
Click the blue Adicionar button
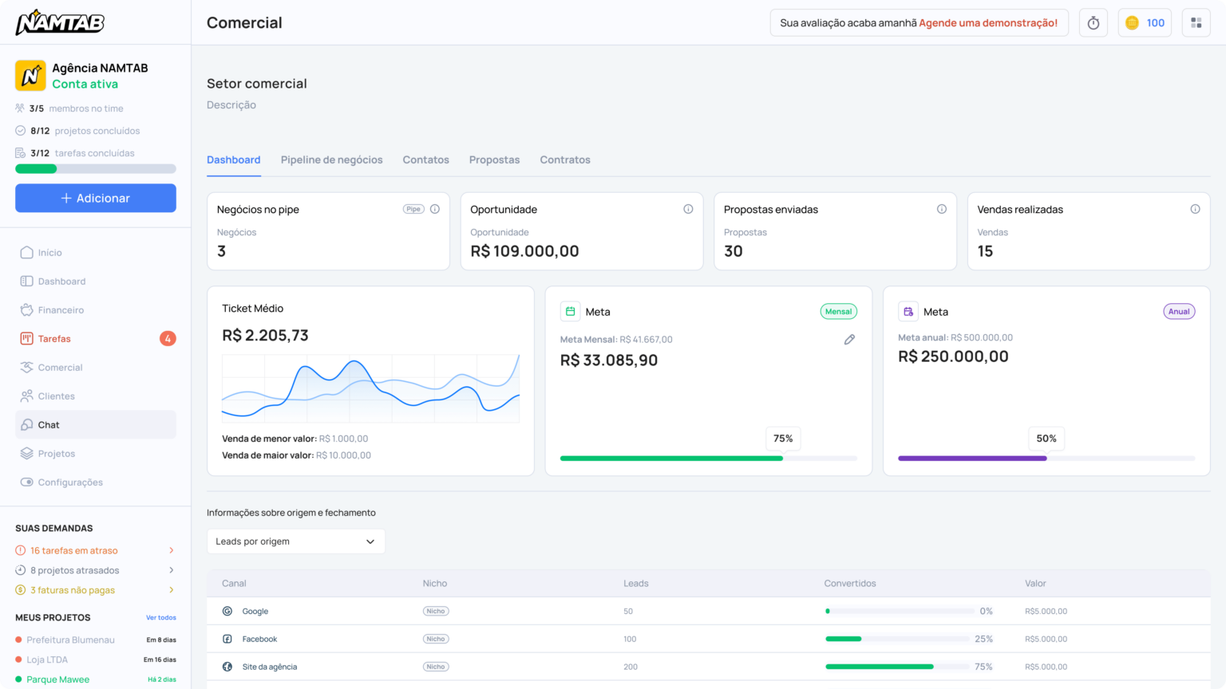coord(95,198)
